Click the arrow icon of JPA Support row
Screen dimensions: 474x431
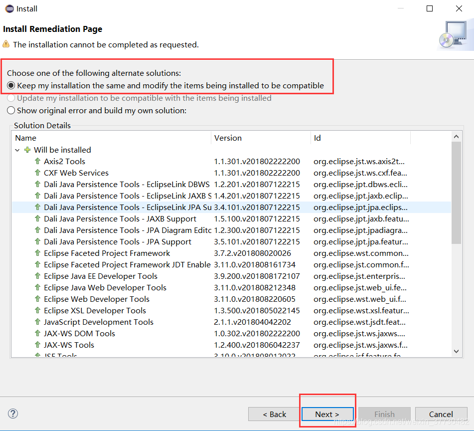pos(37,241)
